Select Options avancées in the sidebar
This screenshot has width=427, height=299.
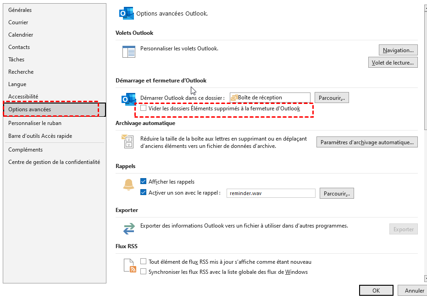[55, 109]
